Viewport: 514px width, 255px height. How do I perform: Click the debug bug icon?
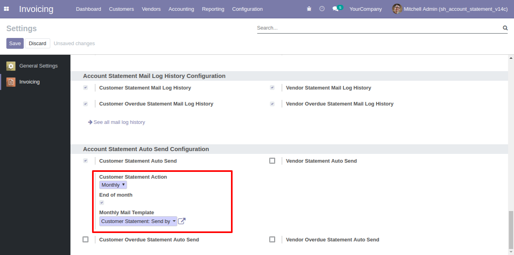pyautogui.click(x=309, y=9)
